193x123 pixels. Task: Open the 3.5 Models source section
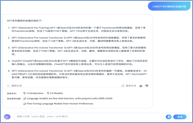pos(56,93)
